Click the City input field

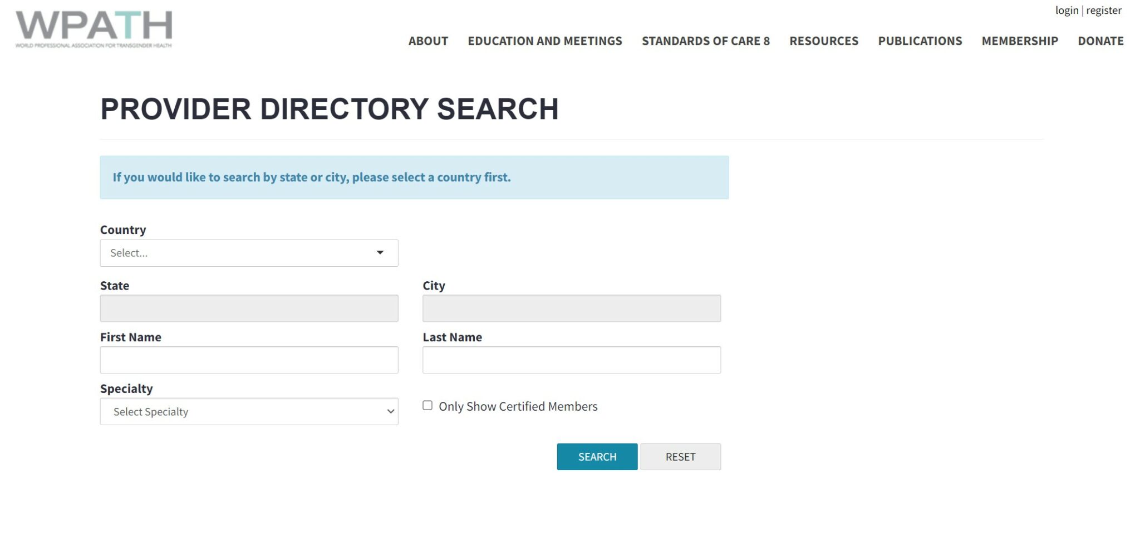click(571, 308)
